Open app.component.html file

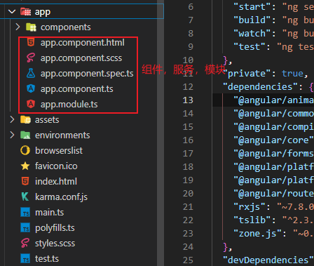coord(83,43)
